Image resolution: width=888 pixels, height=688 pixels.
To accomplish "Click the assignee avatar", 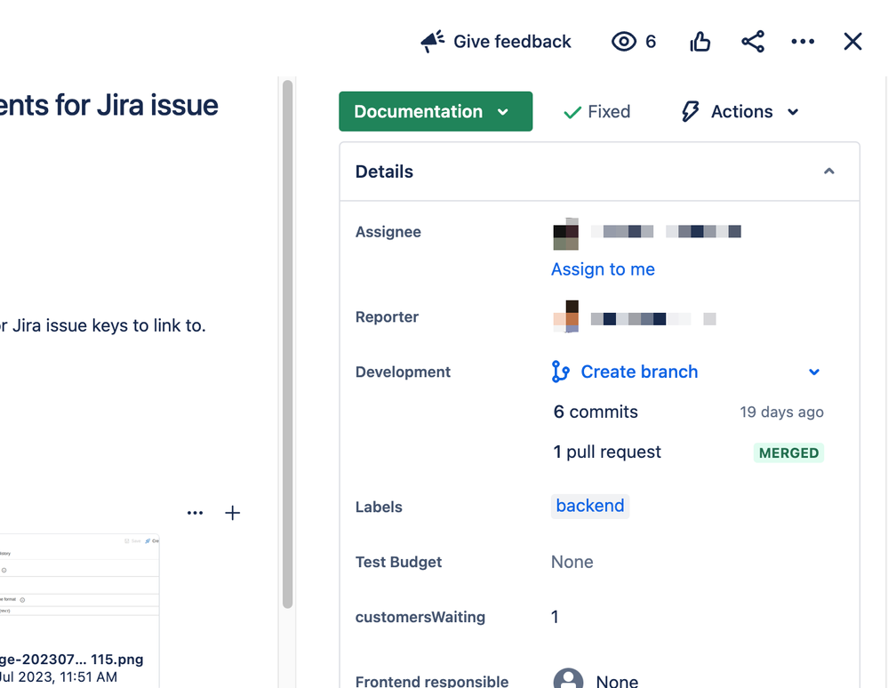I will [x=565, y=234].
